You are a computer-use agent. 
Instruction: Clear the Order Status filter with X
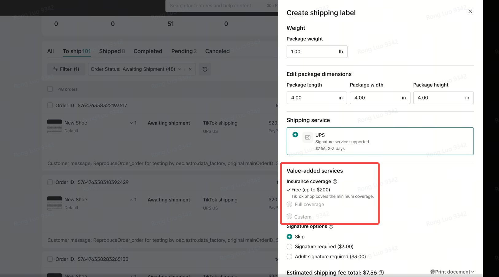click(x=190, y=69)
